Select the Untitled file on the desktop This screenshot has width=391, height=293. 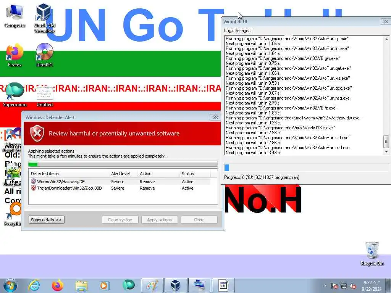pos(45,96)
